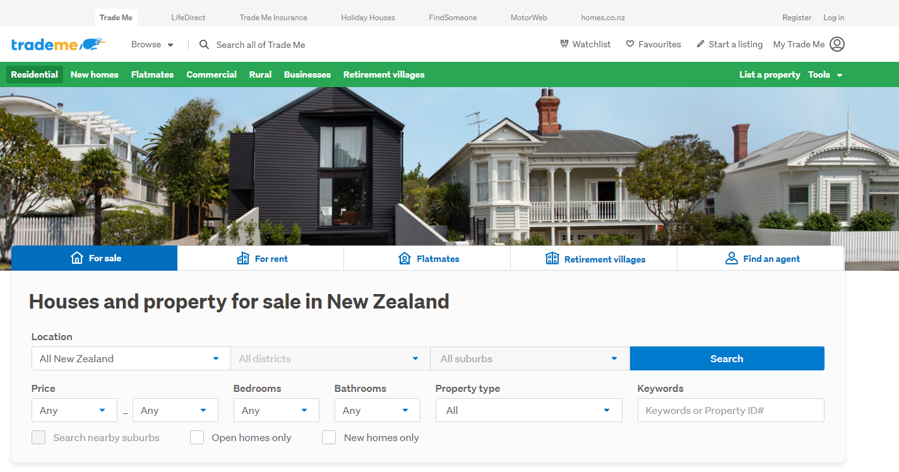Click the Favourites heart icon

click(630, 44)
